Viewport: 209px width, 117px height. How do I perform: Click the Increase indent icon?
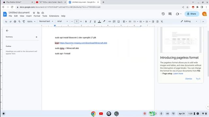tap(157, 21)
